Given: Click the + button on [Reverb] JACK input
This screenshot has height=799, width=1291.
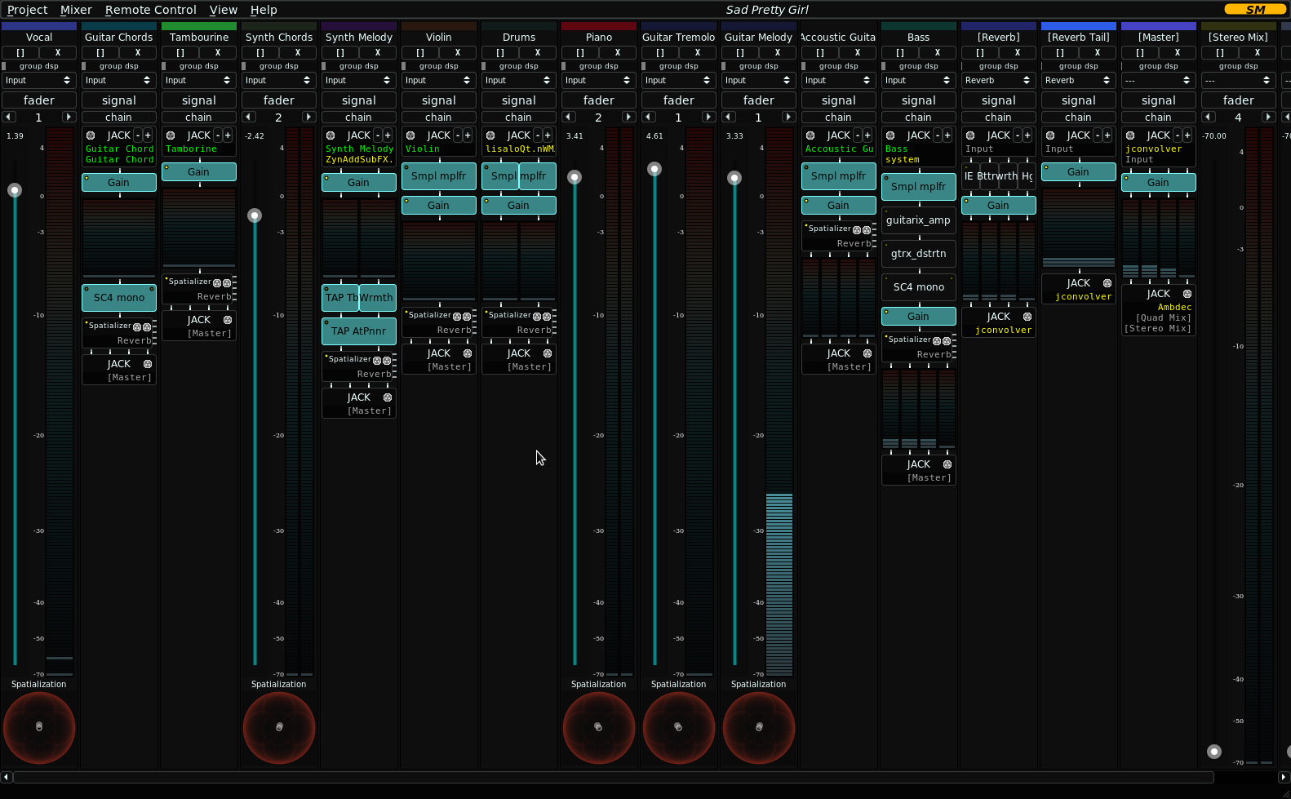Looking at the screenshot, I should pos(1027,135).
